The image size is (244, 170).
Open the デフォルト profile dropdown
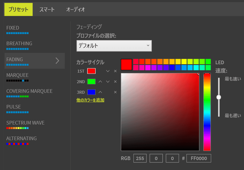(114, 46)
